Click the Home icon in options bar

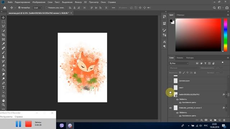click(5, 8)
